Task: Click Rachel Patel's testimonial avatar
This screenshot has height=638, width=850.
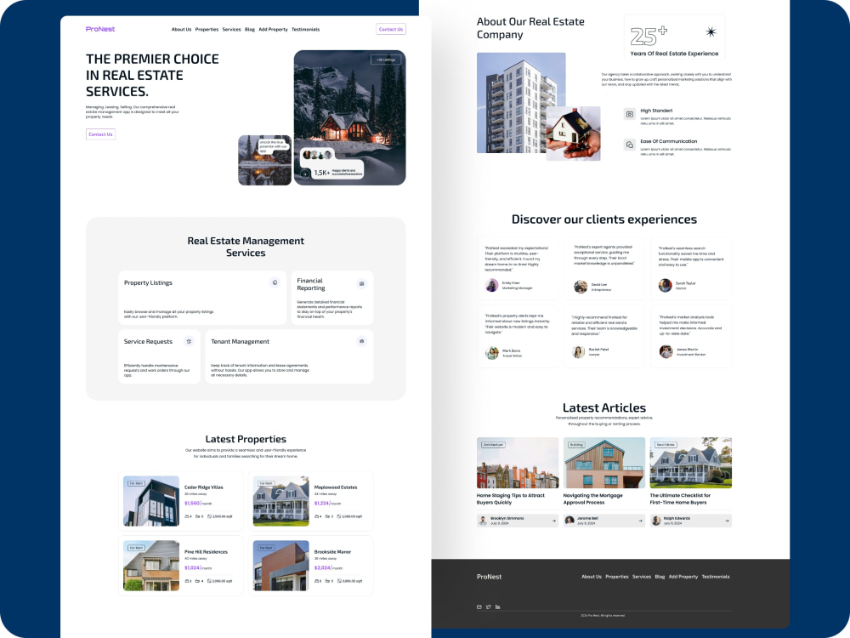Action: [578, 352]
